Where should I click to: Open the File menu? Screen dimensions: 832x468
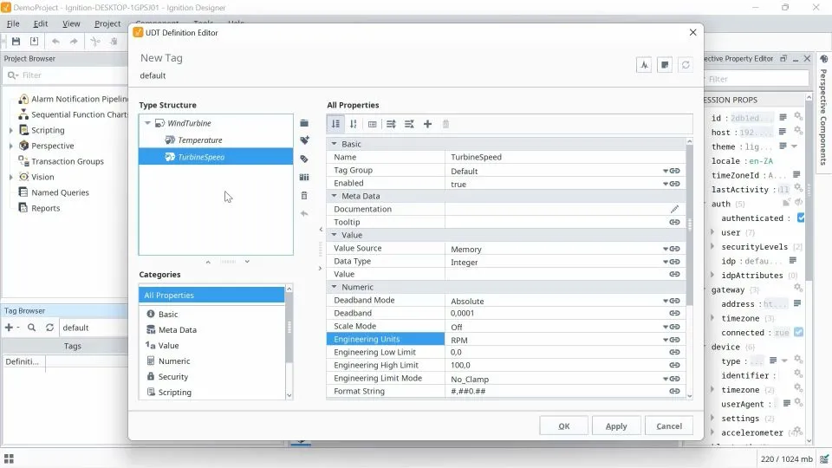point(13,23)
